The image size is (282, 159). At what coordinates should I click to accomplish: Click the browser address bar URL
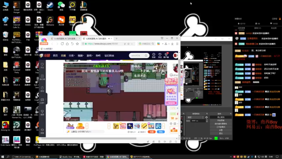coord(103,44)
